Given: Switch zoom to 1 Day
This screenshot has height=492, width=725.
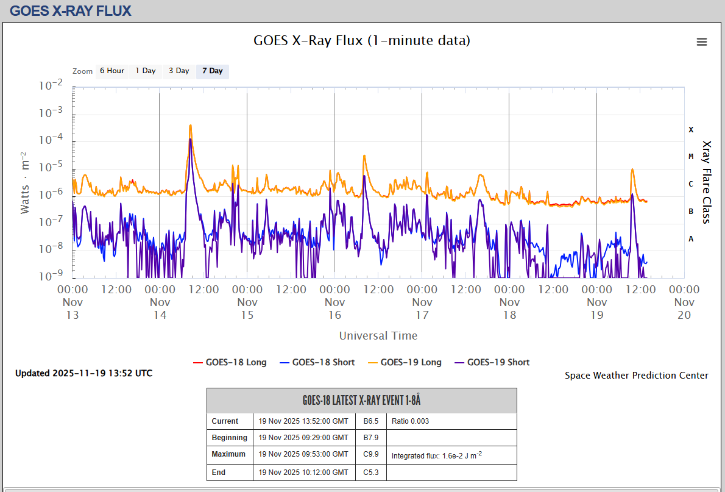Looking at the screenshot, I should coord(146,71).
